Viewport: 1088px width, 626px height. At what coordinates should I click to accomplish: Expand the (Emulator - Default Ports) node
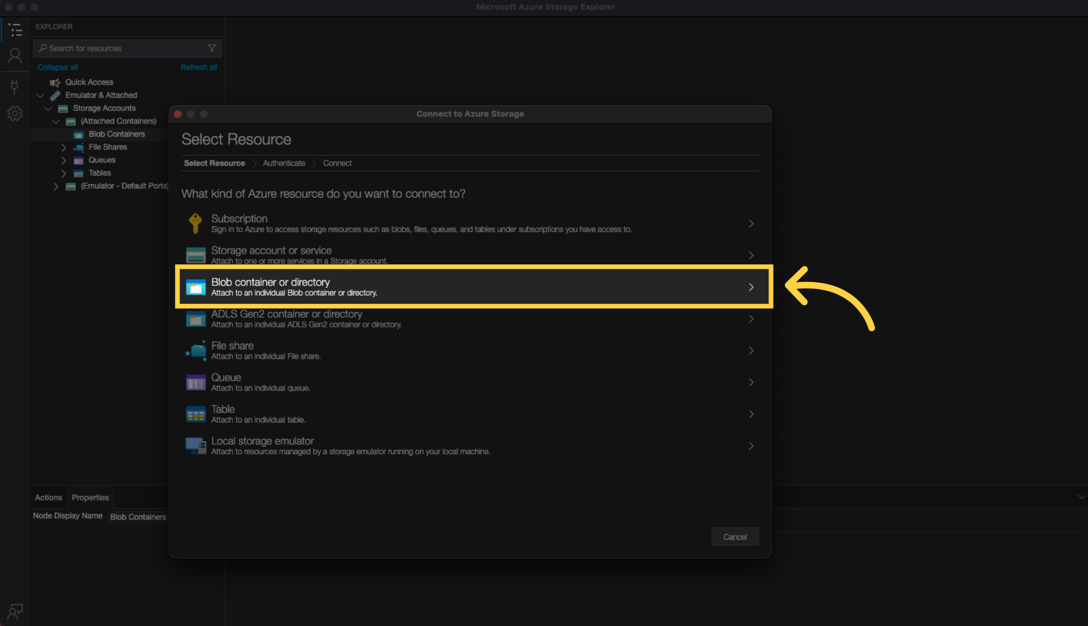56,186
